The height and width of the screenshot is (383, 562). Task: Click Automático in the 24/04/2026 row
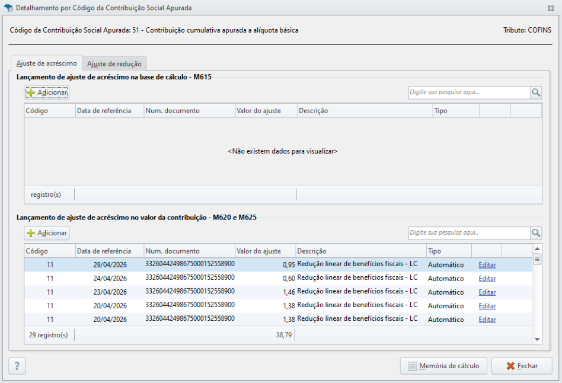pos(446,278)
